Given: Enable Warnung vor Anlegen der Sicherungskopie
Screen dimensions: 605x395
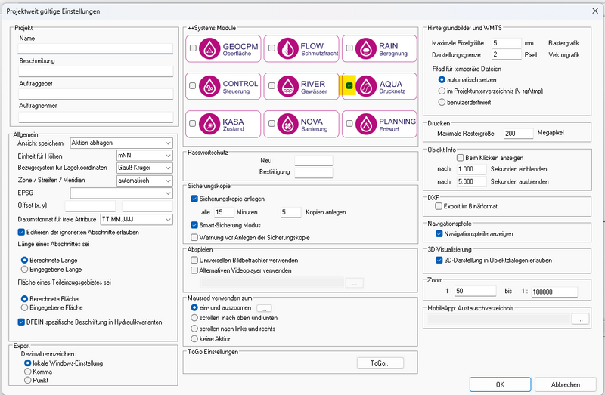Looking at the screenshot, I should 194,237.
